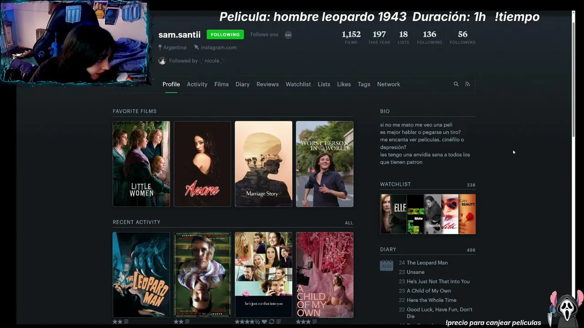Screen dimensions: 584x328
Task: Open Good Luck, Have Fun, Don't Die diary entry
Action: (439, 313)
